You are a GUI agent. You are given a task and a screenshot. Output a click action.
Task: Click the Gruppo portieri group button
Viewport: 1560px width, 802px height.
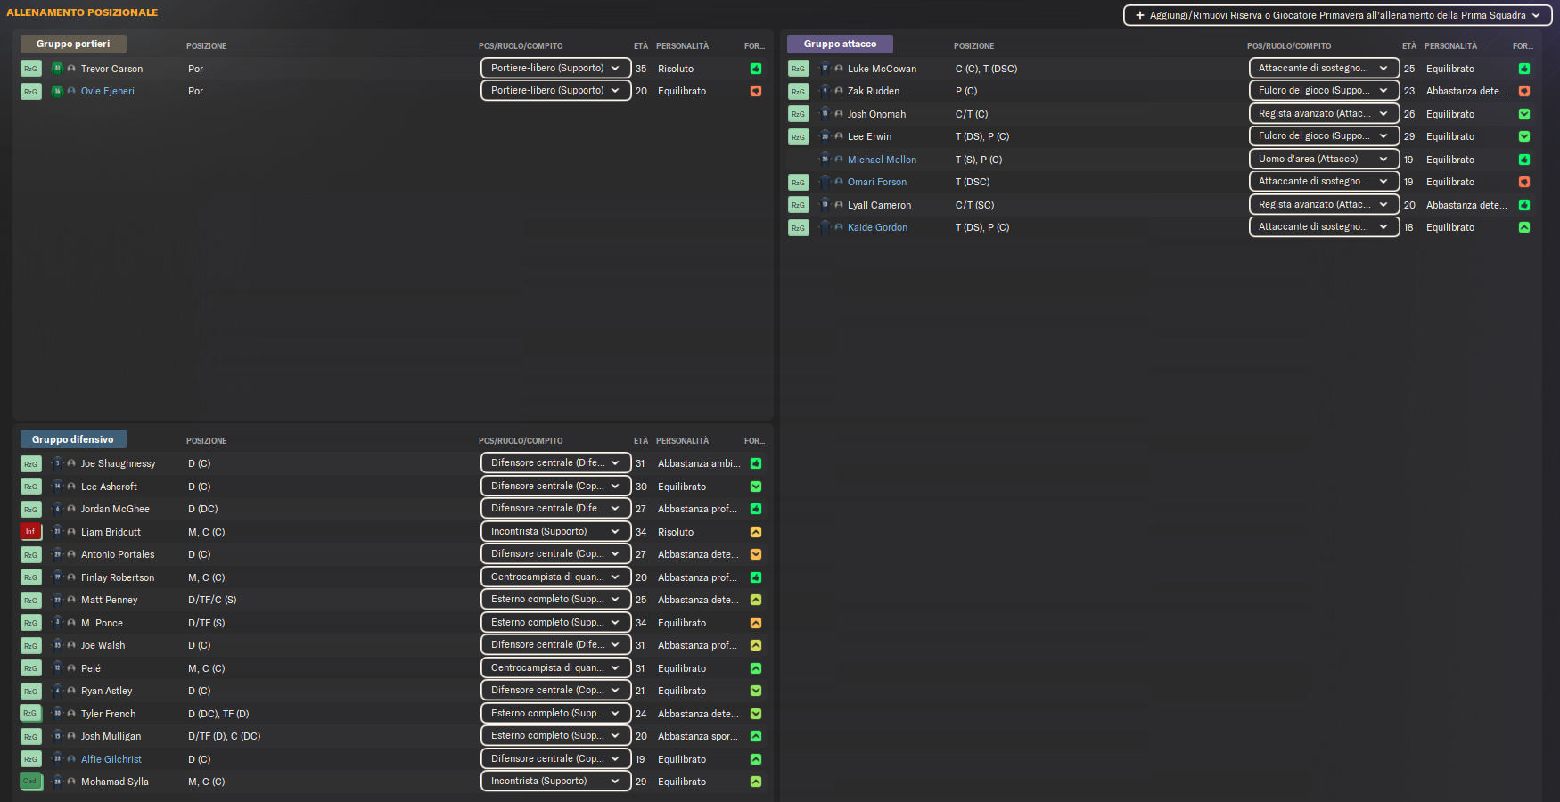pos(73,44)
